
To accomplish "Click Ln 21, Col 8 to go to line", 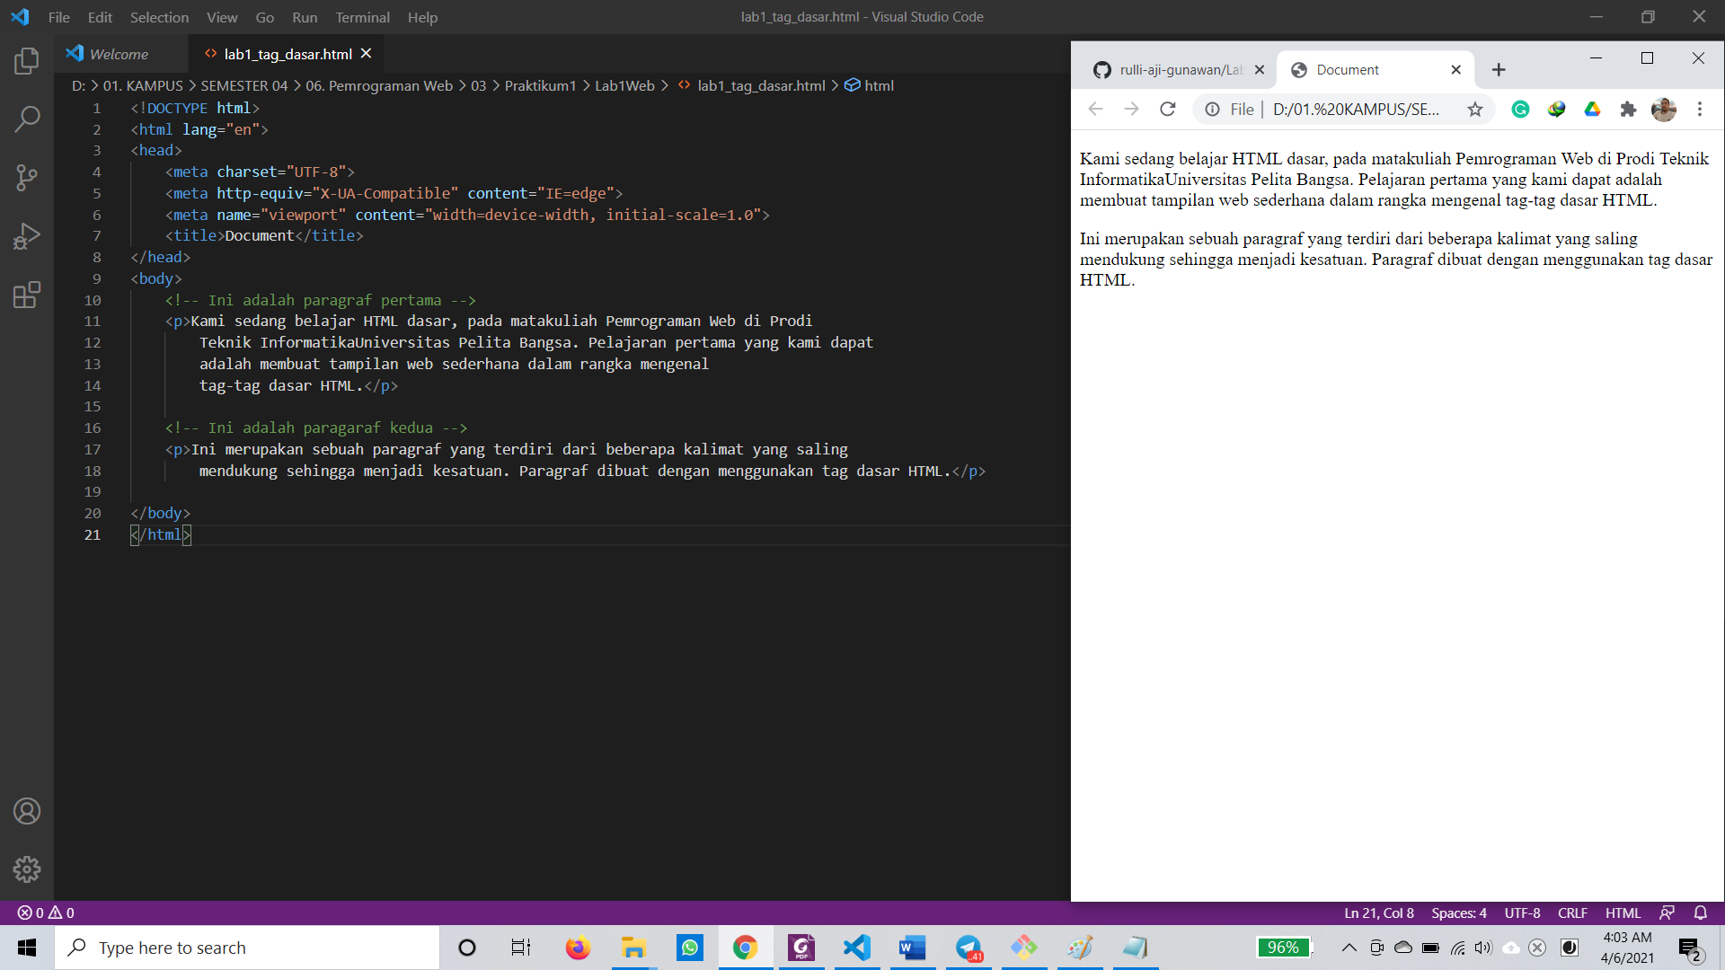I will click(1379, 913).
